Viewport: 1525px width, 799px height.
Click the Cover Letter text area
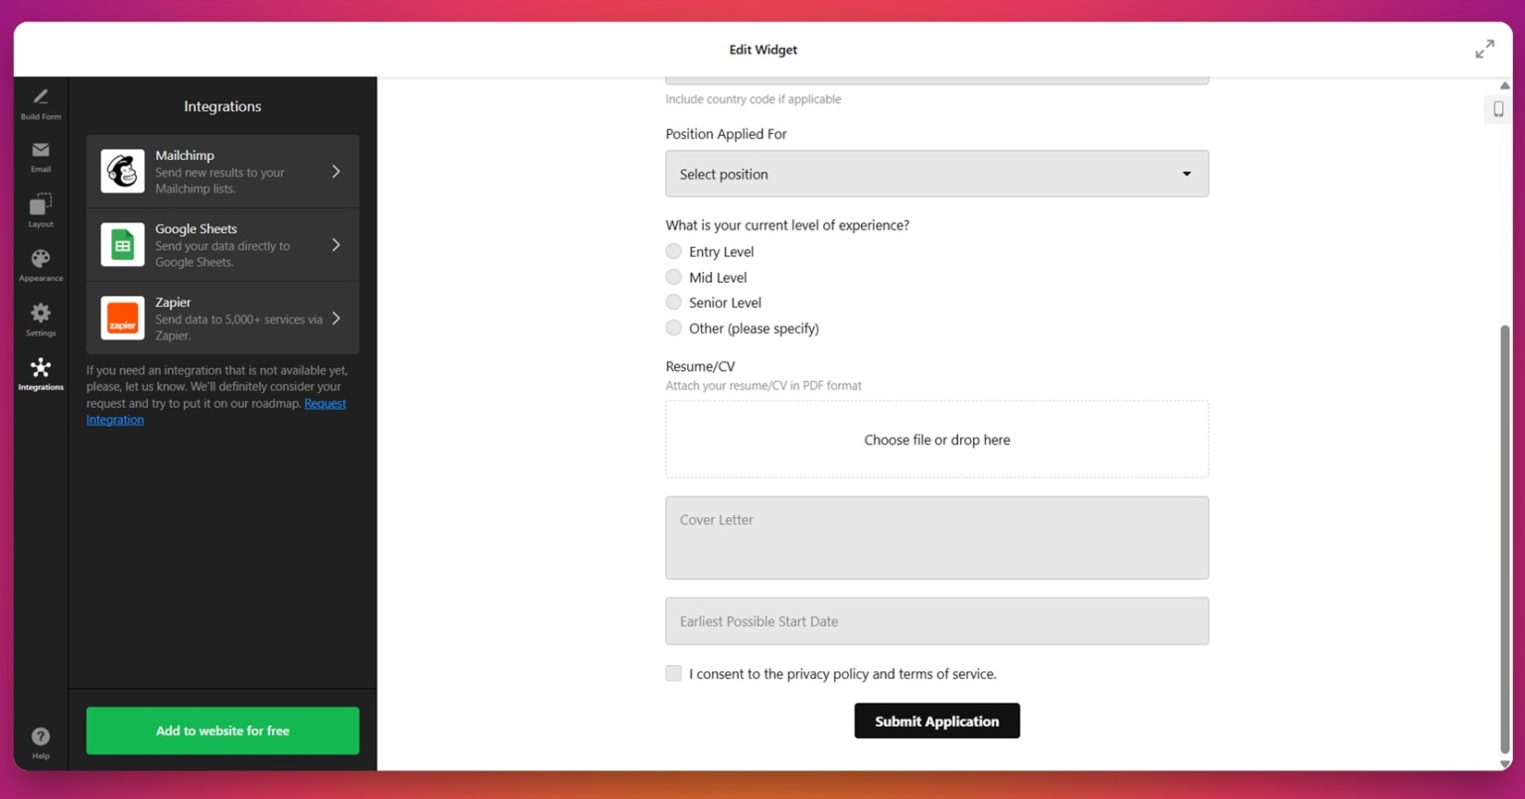click(936, 538)
